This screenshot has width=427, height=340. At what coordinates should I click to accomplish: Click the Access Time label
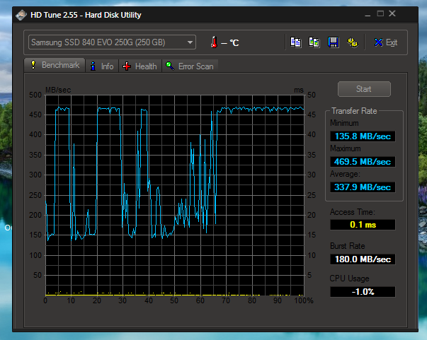click(353, 212)
